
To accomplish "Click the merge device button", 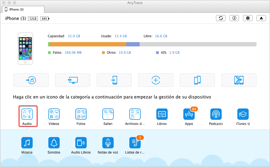I will (x=239, y=80).
